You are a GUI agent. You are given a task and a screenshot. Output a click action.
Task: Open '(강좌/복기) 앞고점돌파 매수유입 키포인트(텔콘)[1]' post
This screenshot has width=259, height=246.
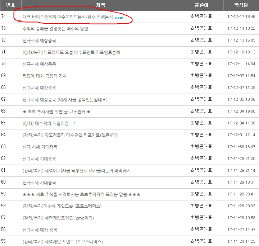click(69, 135)
